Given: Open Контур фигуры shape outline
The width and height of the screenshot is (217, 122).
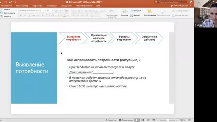Looking at the screenshot, I should 181,15.
